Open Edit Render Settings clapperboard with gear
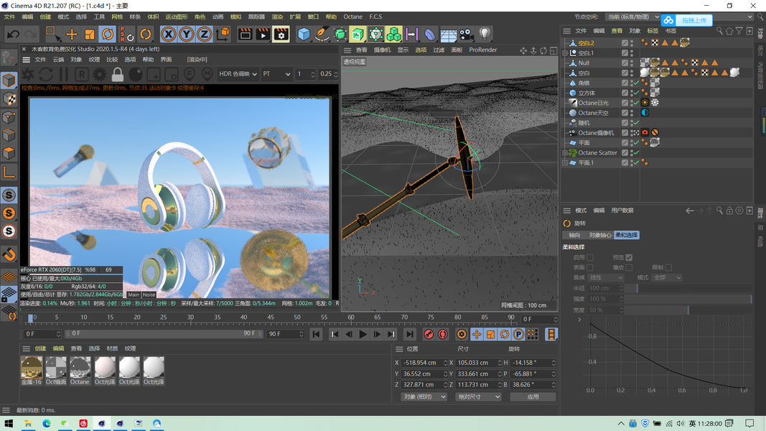The image size is (766, 431). click(x=281, y=34)
